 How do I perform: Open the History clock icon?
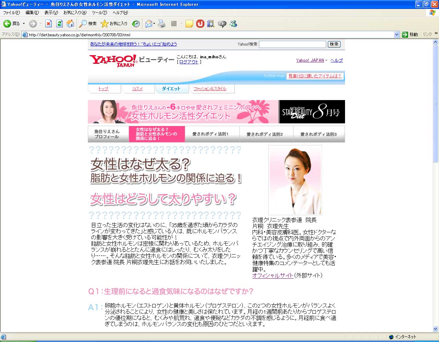point(136,24)
